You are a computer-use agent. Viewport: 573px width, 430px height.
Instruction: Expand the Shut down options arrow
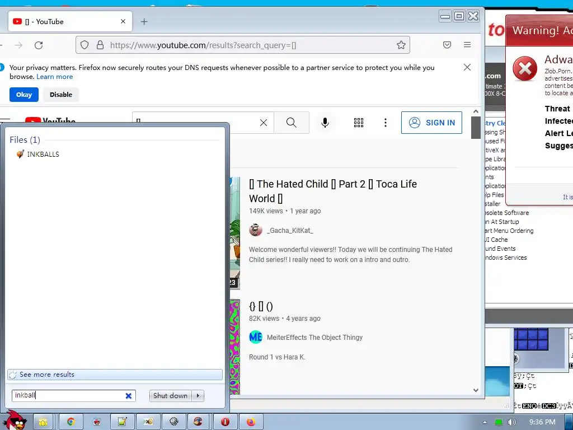tap(198, 396)
